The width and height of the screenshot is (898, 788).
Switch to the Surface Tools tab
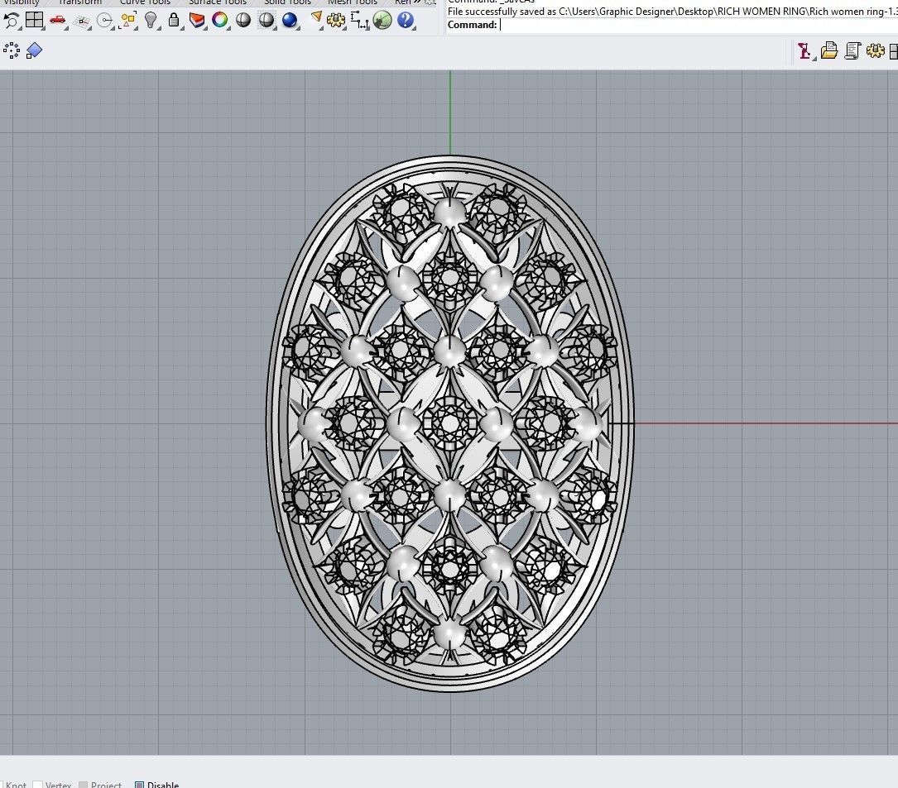point(218,2)
